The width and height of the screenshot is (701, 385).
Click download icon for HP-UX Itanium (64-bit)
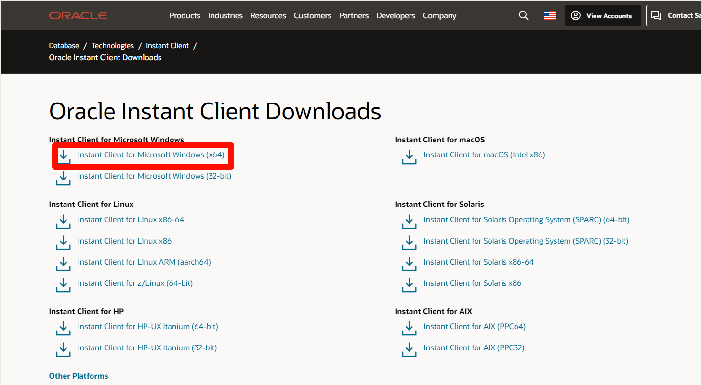tap(63, 328)
